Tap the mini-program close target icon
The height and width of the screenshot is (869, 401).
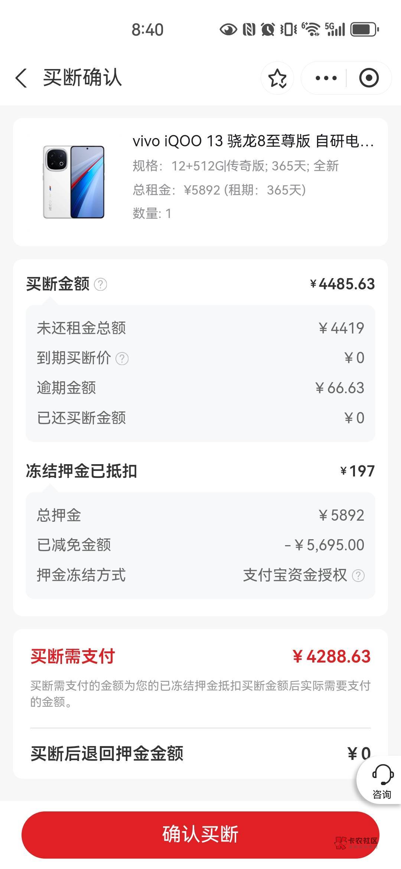point(369,78)
